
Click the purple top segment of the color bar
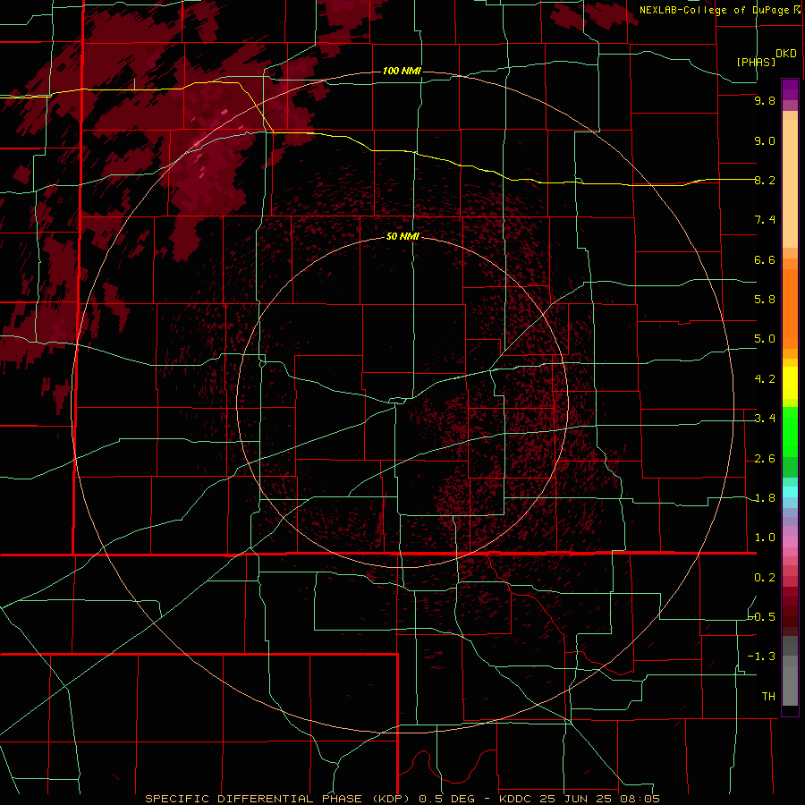click(790, 89)
